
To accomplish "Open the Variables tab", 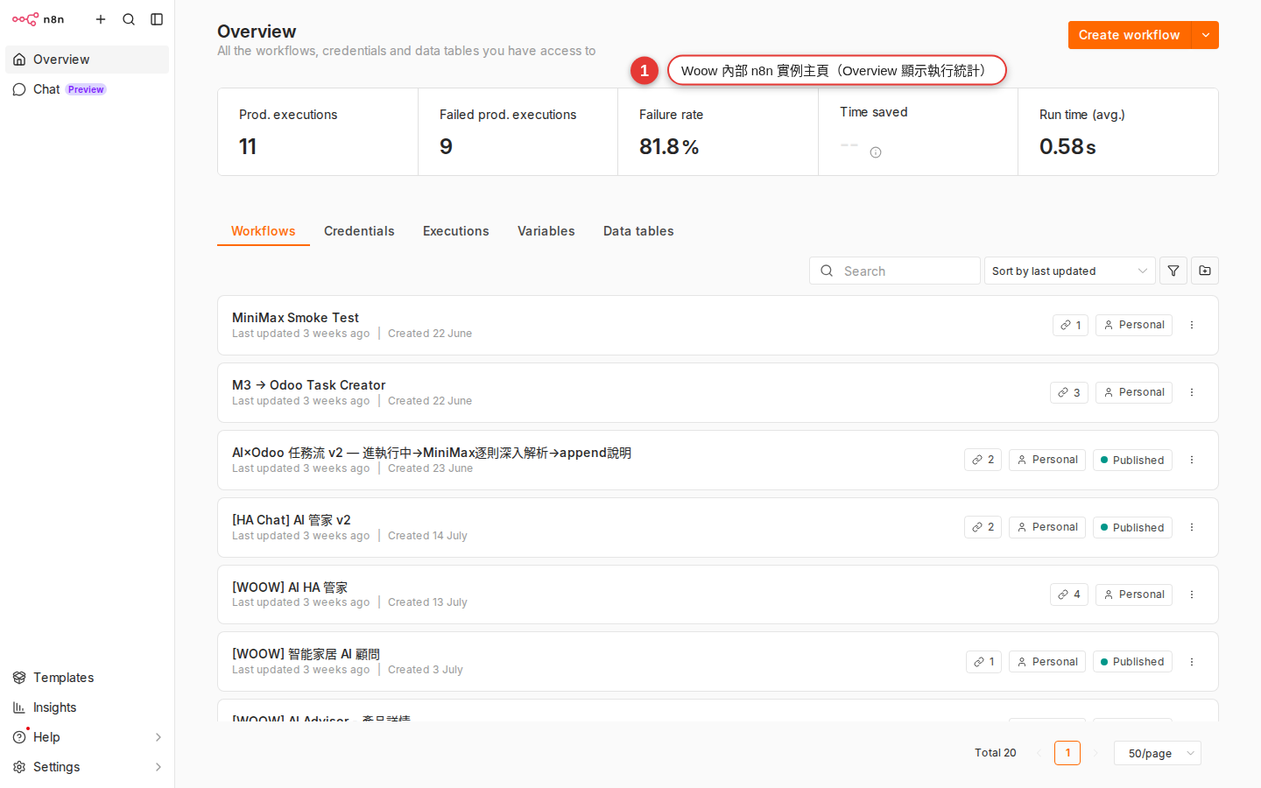I will coord(546,231).
